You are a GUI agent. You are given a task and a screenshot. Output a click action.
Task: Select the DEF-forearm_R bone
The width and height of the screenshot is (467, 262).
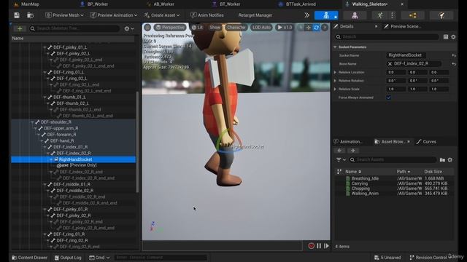pos(61,135)
